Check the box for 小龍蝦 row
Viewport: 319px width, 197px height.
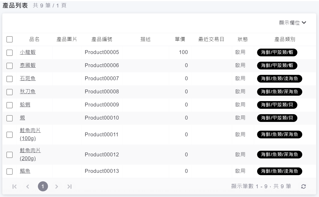[10, 52]
